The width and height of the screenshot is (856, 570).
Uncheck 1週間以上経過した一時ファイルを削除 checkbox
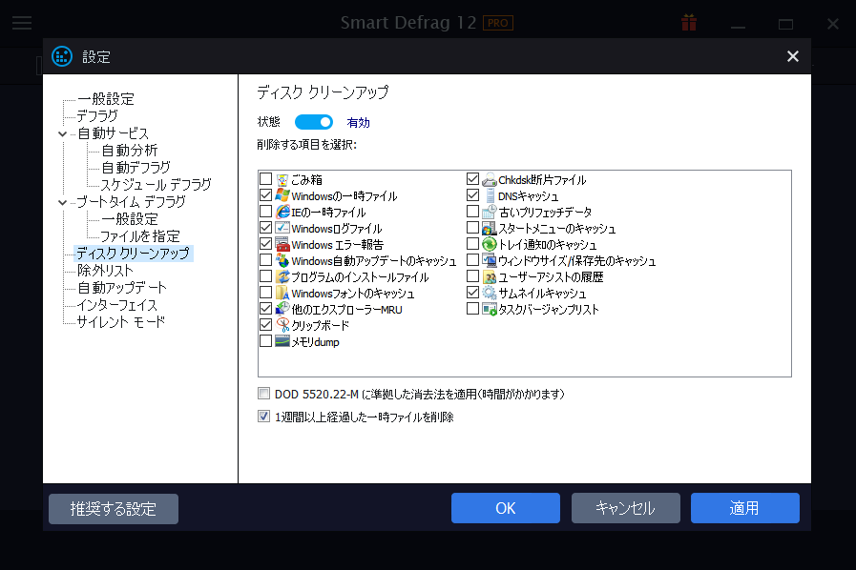(263, 417)
